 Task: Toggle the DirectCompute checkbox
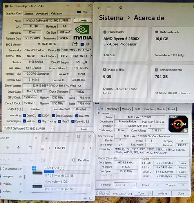coord(54,116)
